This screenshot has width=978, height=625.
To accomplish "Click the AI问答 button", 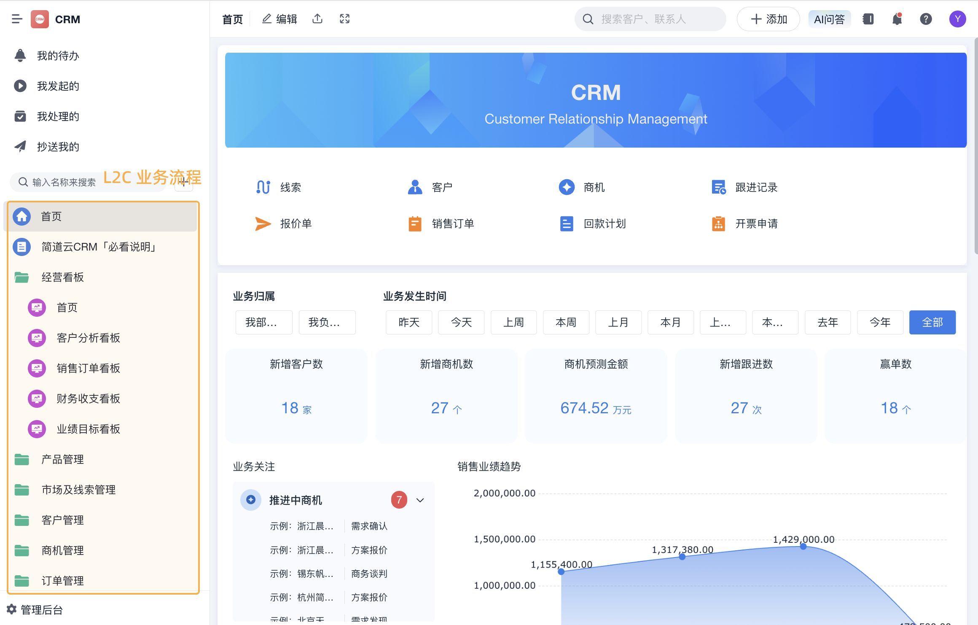I will pyautogui.click(x=829, y=19).
